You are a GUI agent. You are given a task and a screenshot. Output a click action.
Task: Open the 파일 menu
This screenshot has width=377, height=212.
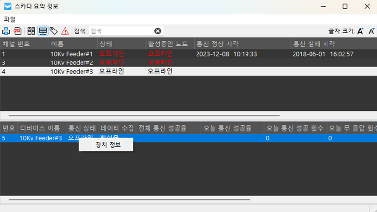pos(10,19)
